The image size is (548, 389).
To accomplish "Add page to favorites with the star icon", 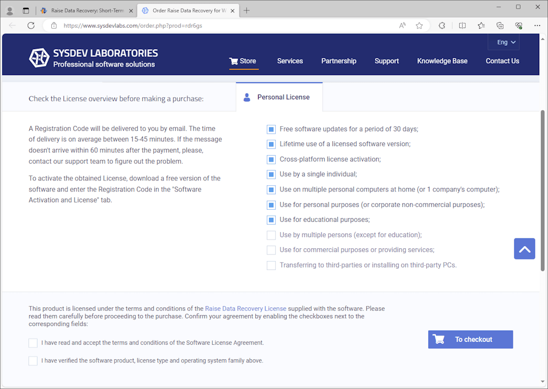I will (419, 25).
